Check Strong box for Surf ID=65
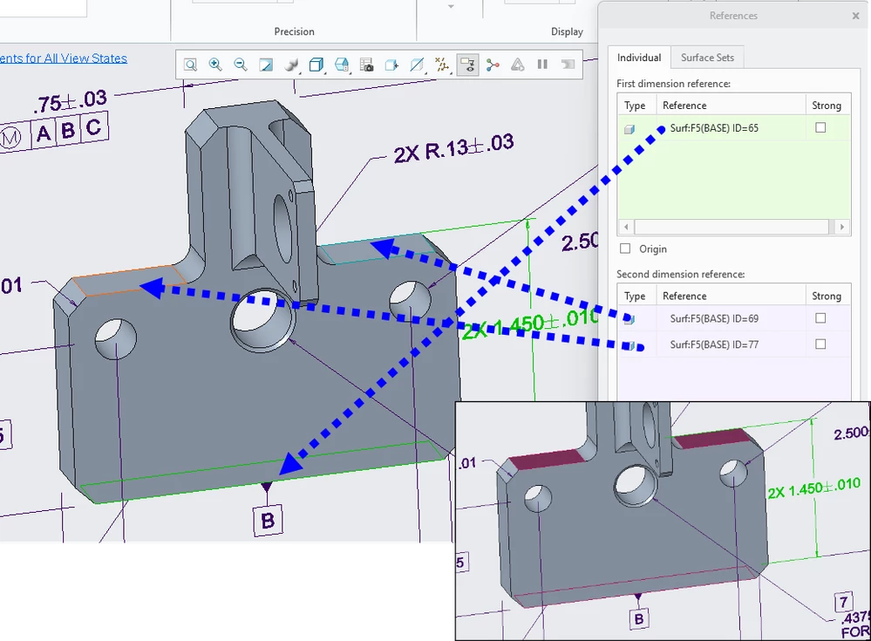 [x=820, y=127]
